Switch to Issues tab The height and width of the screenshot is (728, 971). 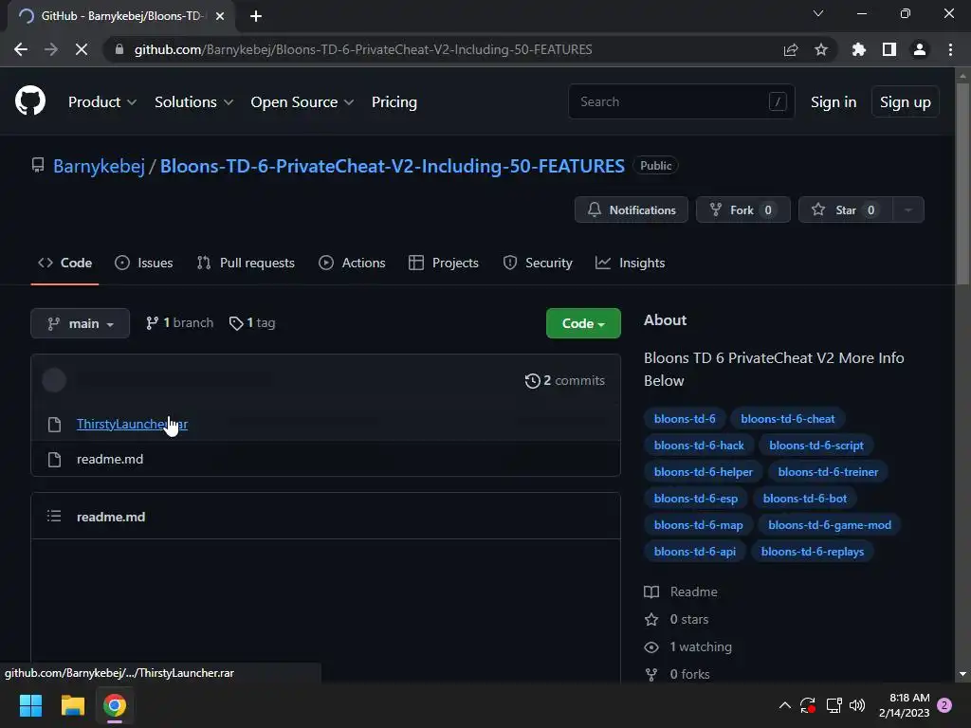coord(144,264)
